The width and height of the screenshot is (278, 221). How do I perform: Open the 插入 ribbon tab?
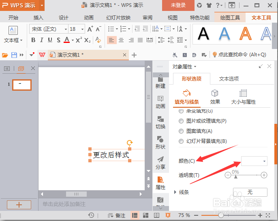[38, 18]
